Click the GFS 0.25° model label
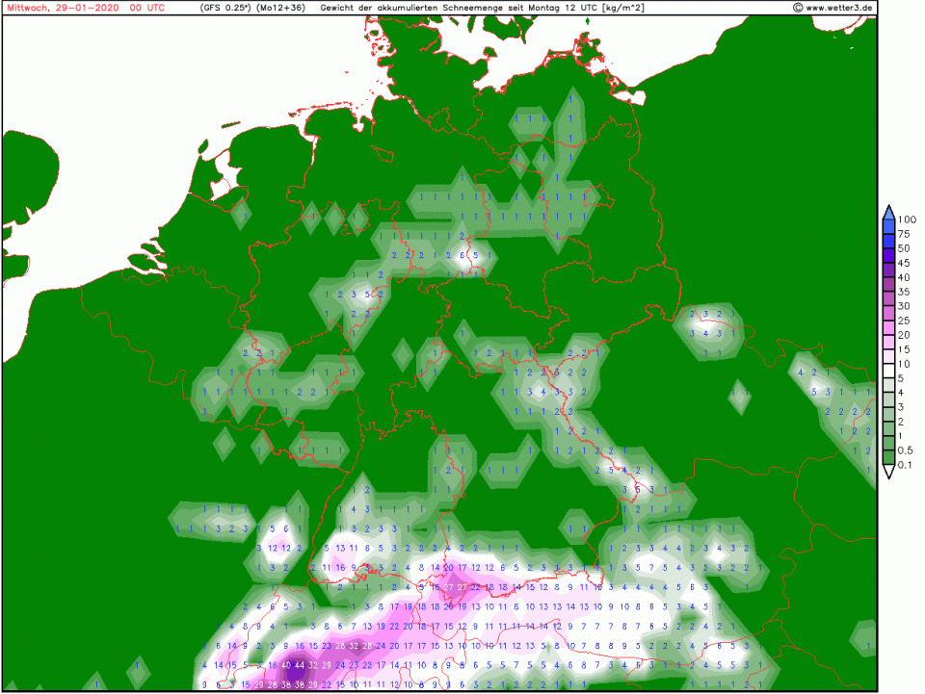This screenshot has height=694, width=925. [x=225, y=7]
